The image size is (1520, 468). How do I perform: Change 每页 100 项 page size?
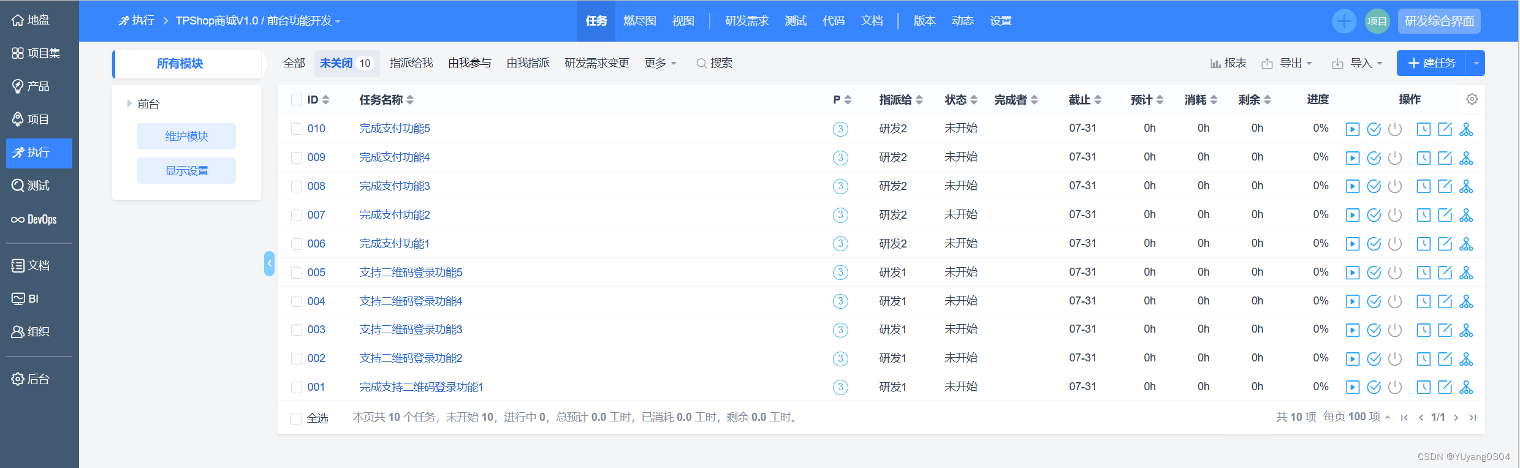pyautogui.click(x=1356, y=417)
